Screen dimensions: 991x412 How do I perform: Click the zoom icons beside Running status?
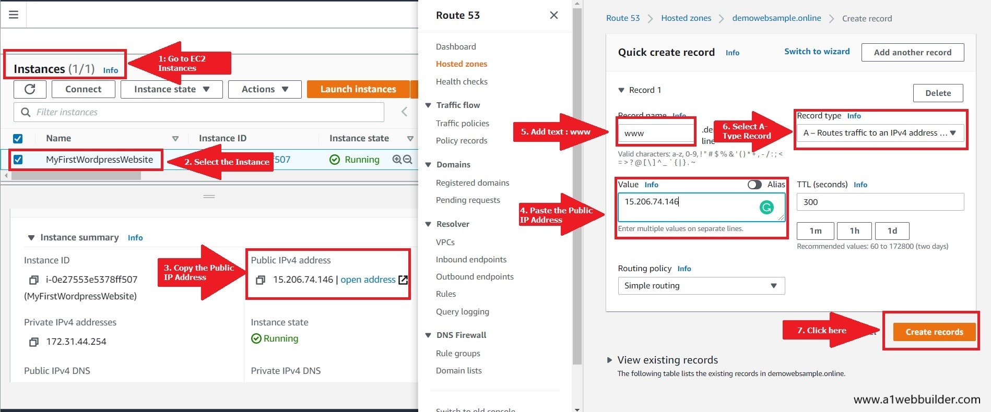pos(402,160)
